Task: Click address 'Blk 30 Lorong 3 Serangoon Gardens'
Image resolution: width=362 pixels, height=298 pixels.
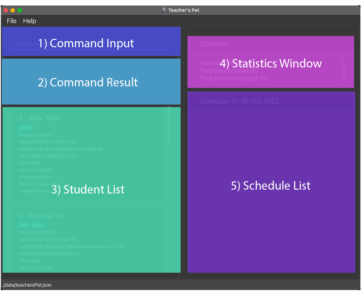Action: coord(72,247)
